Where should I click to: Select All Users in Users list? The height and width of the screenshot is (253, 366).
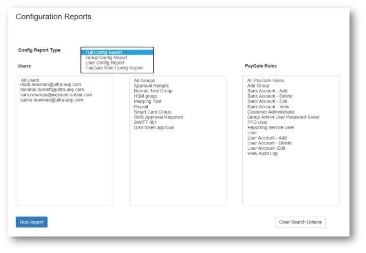pos(30,80)
